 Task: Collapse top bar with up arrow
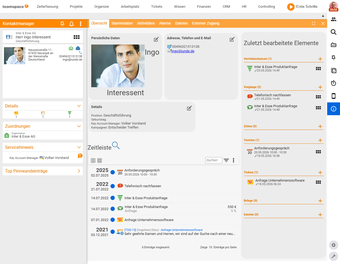pyautogui.click(x=323, y=16)
